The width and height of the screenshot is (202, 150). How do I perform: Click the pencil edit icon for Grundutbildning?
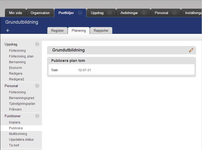pyautogui.click(x=191, y=50)
